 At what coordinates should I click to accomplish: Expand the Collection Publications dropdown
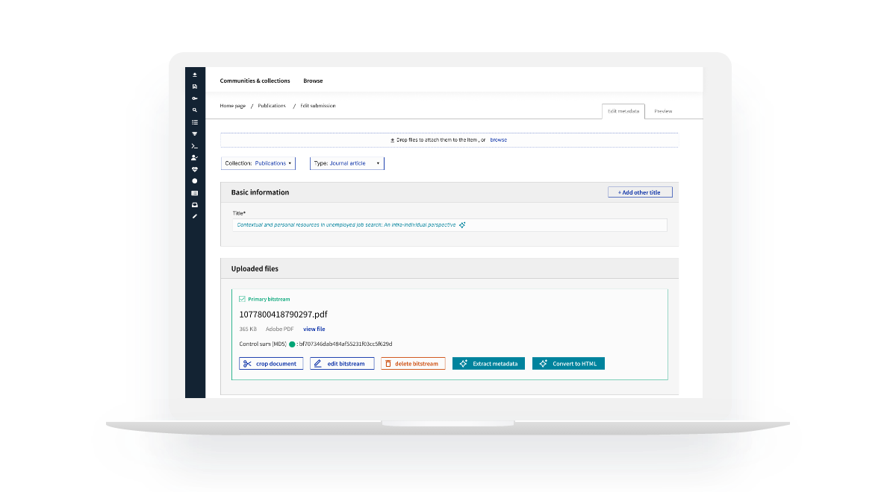tap(258, 163)
